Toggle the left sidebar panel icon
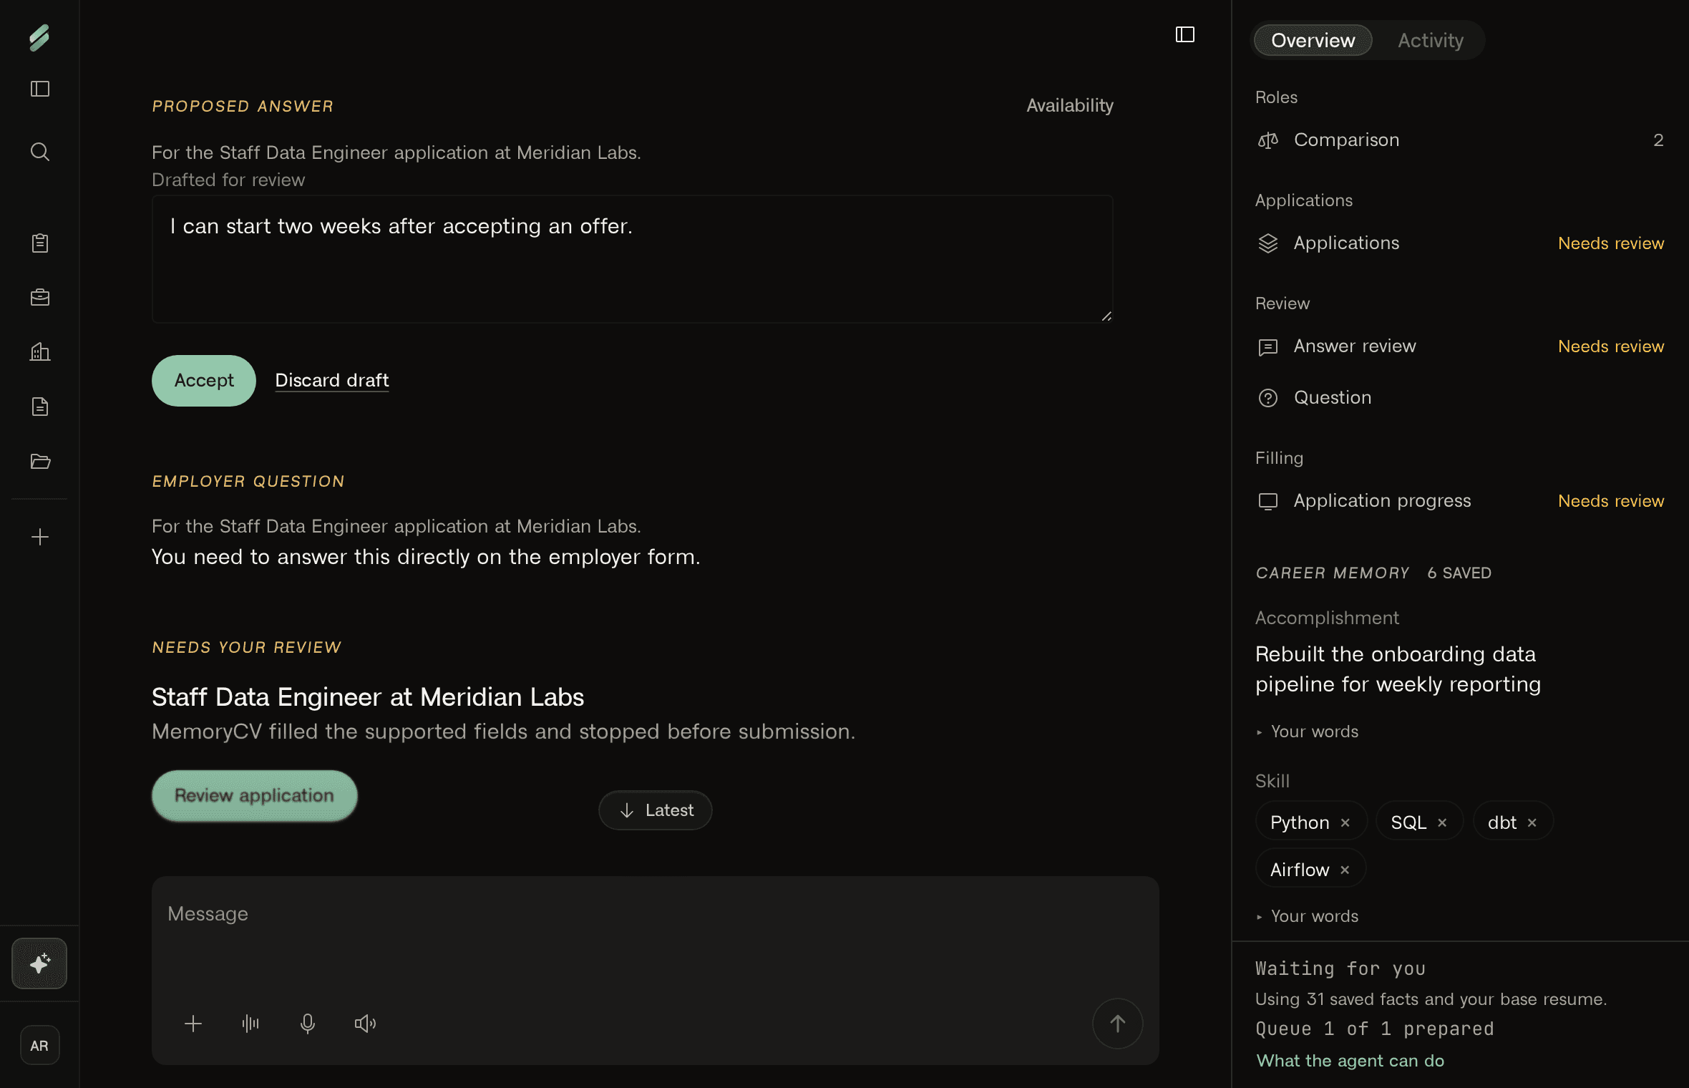The image size is (1689, 1088). (40, 89)
